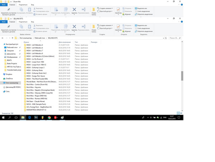Click Выделить все in Drum Kits window ribbon
The image size is (215, 162).
(x=141, y=8)
